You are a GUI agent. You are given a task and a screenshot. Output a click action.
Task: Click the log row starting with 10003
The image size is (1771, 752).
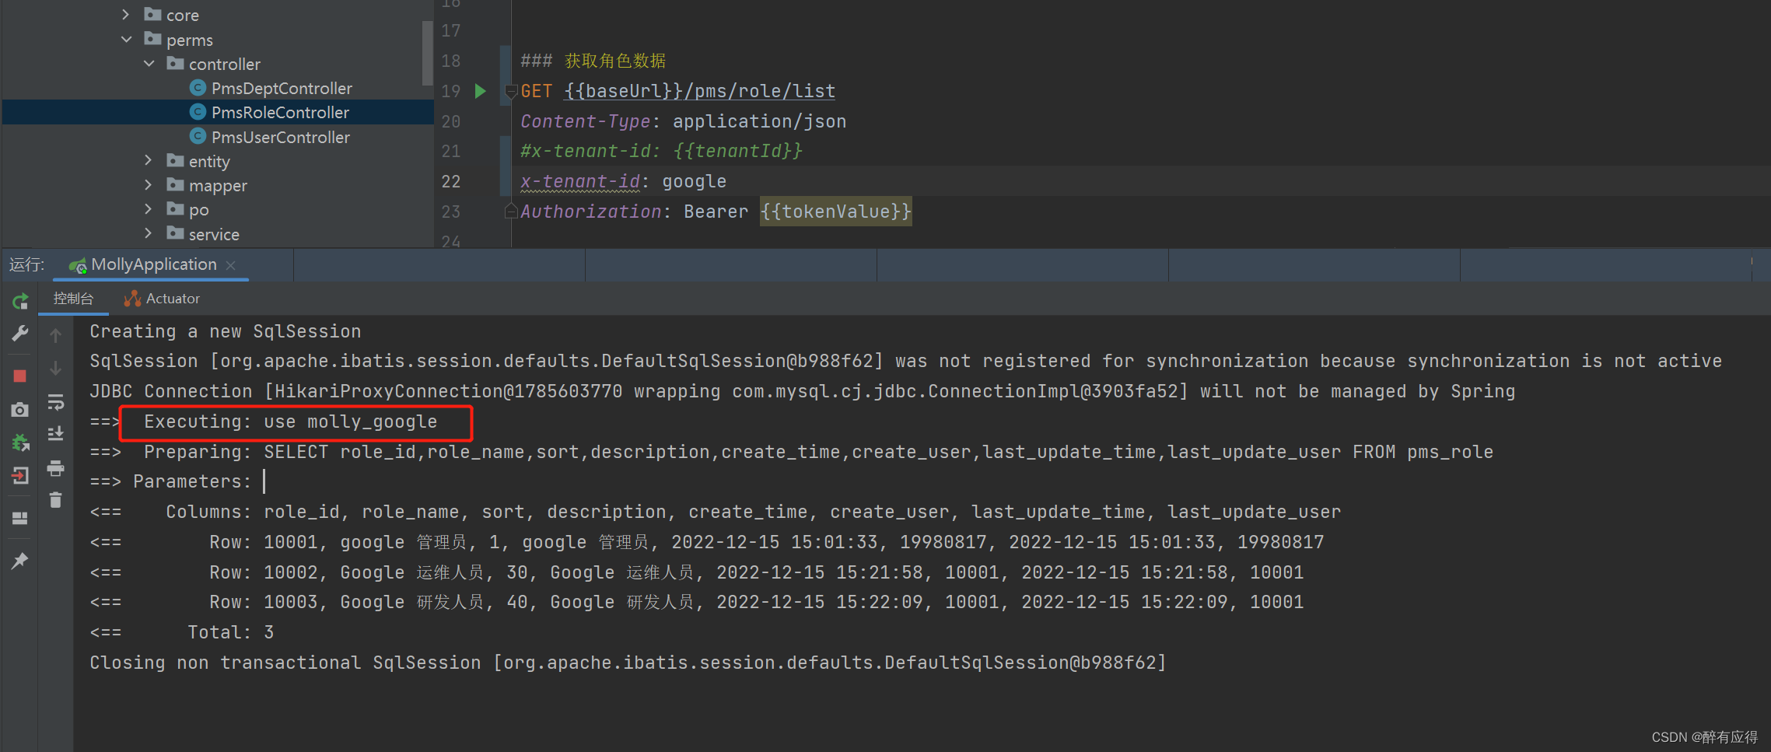point(697,602)
